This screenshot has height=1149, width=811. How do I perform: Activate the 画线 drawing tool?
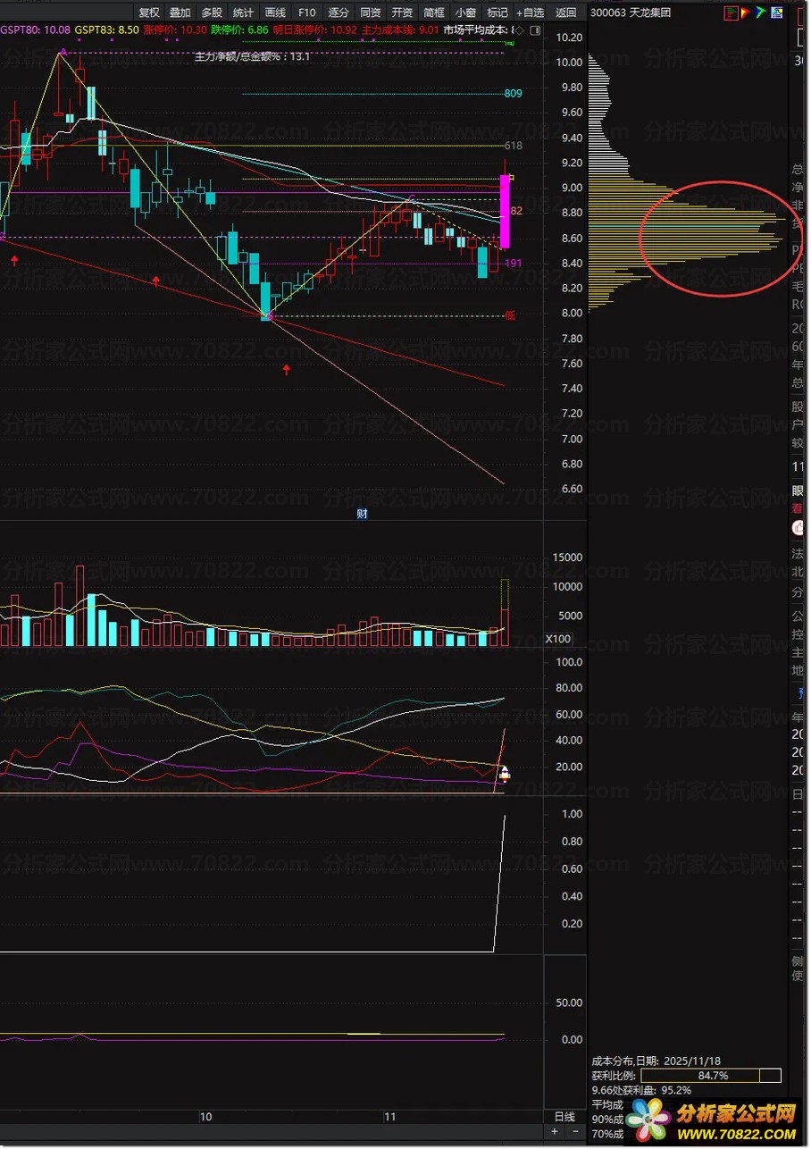pos(275,13)
